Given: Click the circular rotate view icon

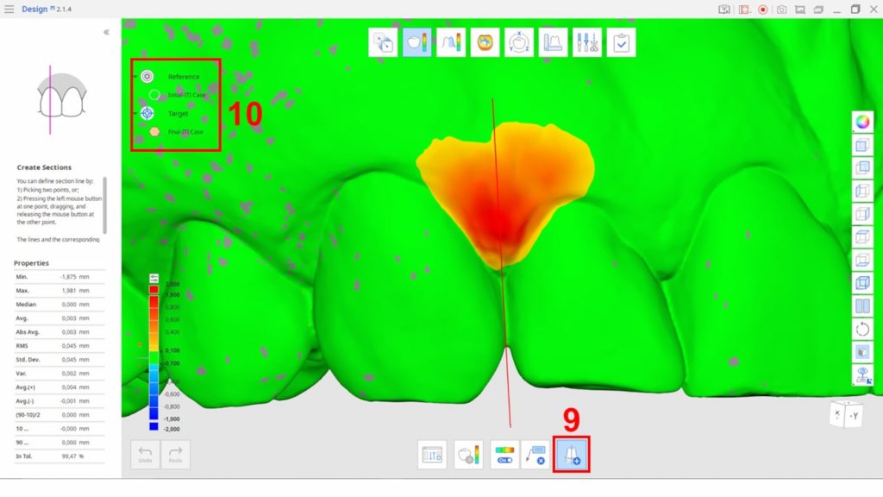Looking at the screenshot, I should tap(862, 329).
